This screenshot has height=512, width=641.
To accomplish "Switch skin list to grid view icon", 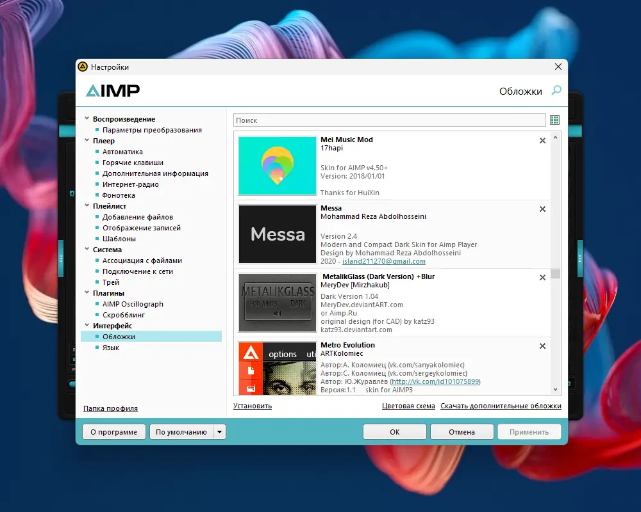I will (554, 120).
